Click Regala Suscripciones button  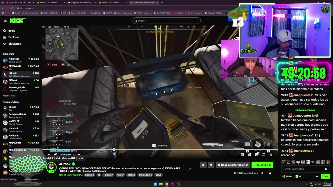point(233,165)
